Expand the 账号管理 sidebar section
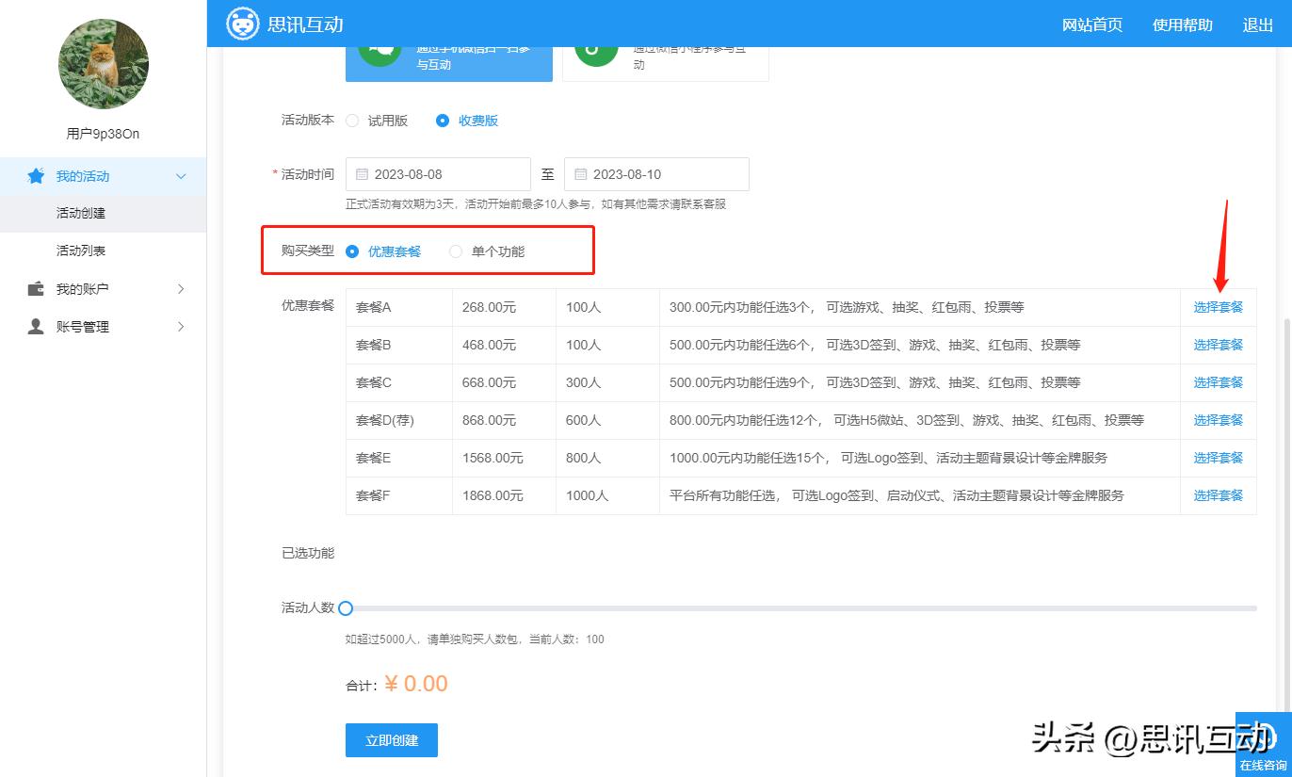1292x777 pixels. (x=181, y=326)
